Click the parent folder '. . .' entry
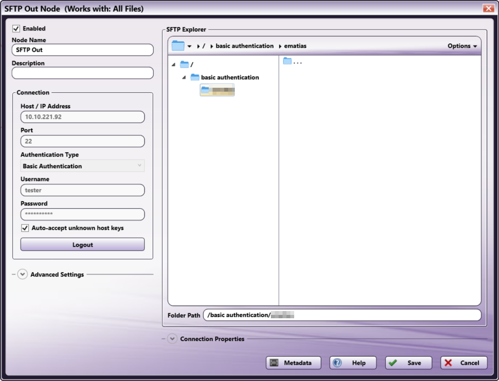Screen dimensions: 499x381 coord(293,61)
